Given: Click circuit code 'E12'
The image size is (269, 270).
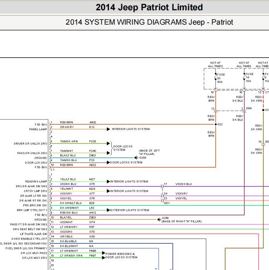Looking at the screenshot, I should click(x=92, y=127).
